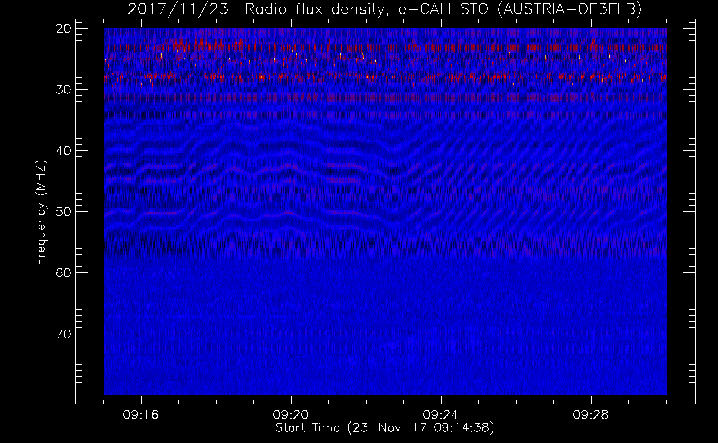
Task: Click the 50 frequency tick label
Action: (x=63, y=212)
